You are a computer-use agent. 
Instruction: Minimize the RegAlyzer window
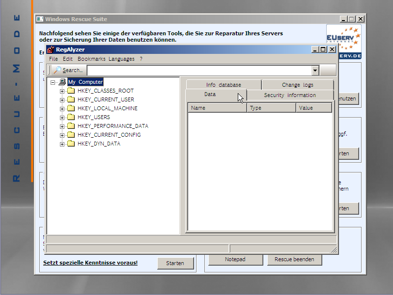tap(315, 49)
